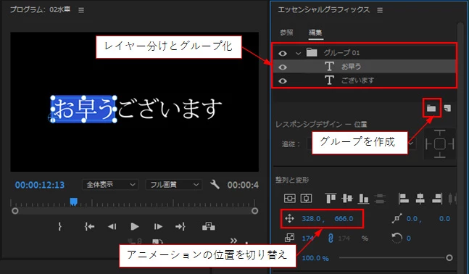Click the Align Left icon
This screenshot has width=469, height=274.
click(404, 198)
